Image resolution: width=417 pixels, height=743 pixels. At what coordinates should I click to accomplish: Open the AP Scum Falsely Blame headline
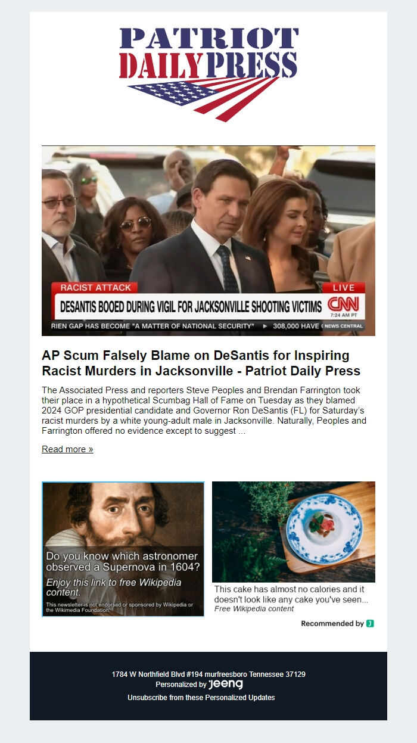[x=201, y=363]
